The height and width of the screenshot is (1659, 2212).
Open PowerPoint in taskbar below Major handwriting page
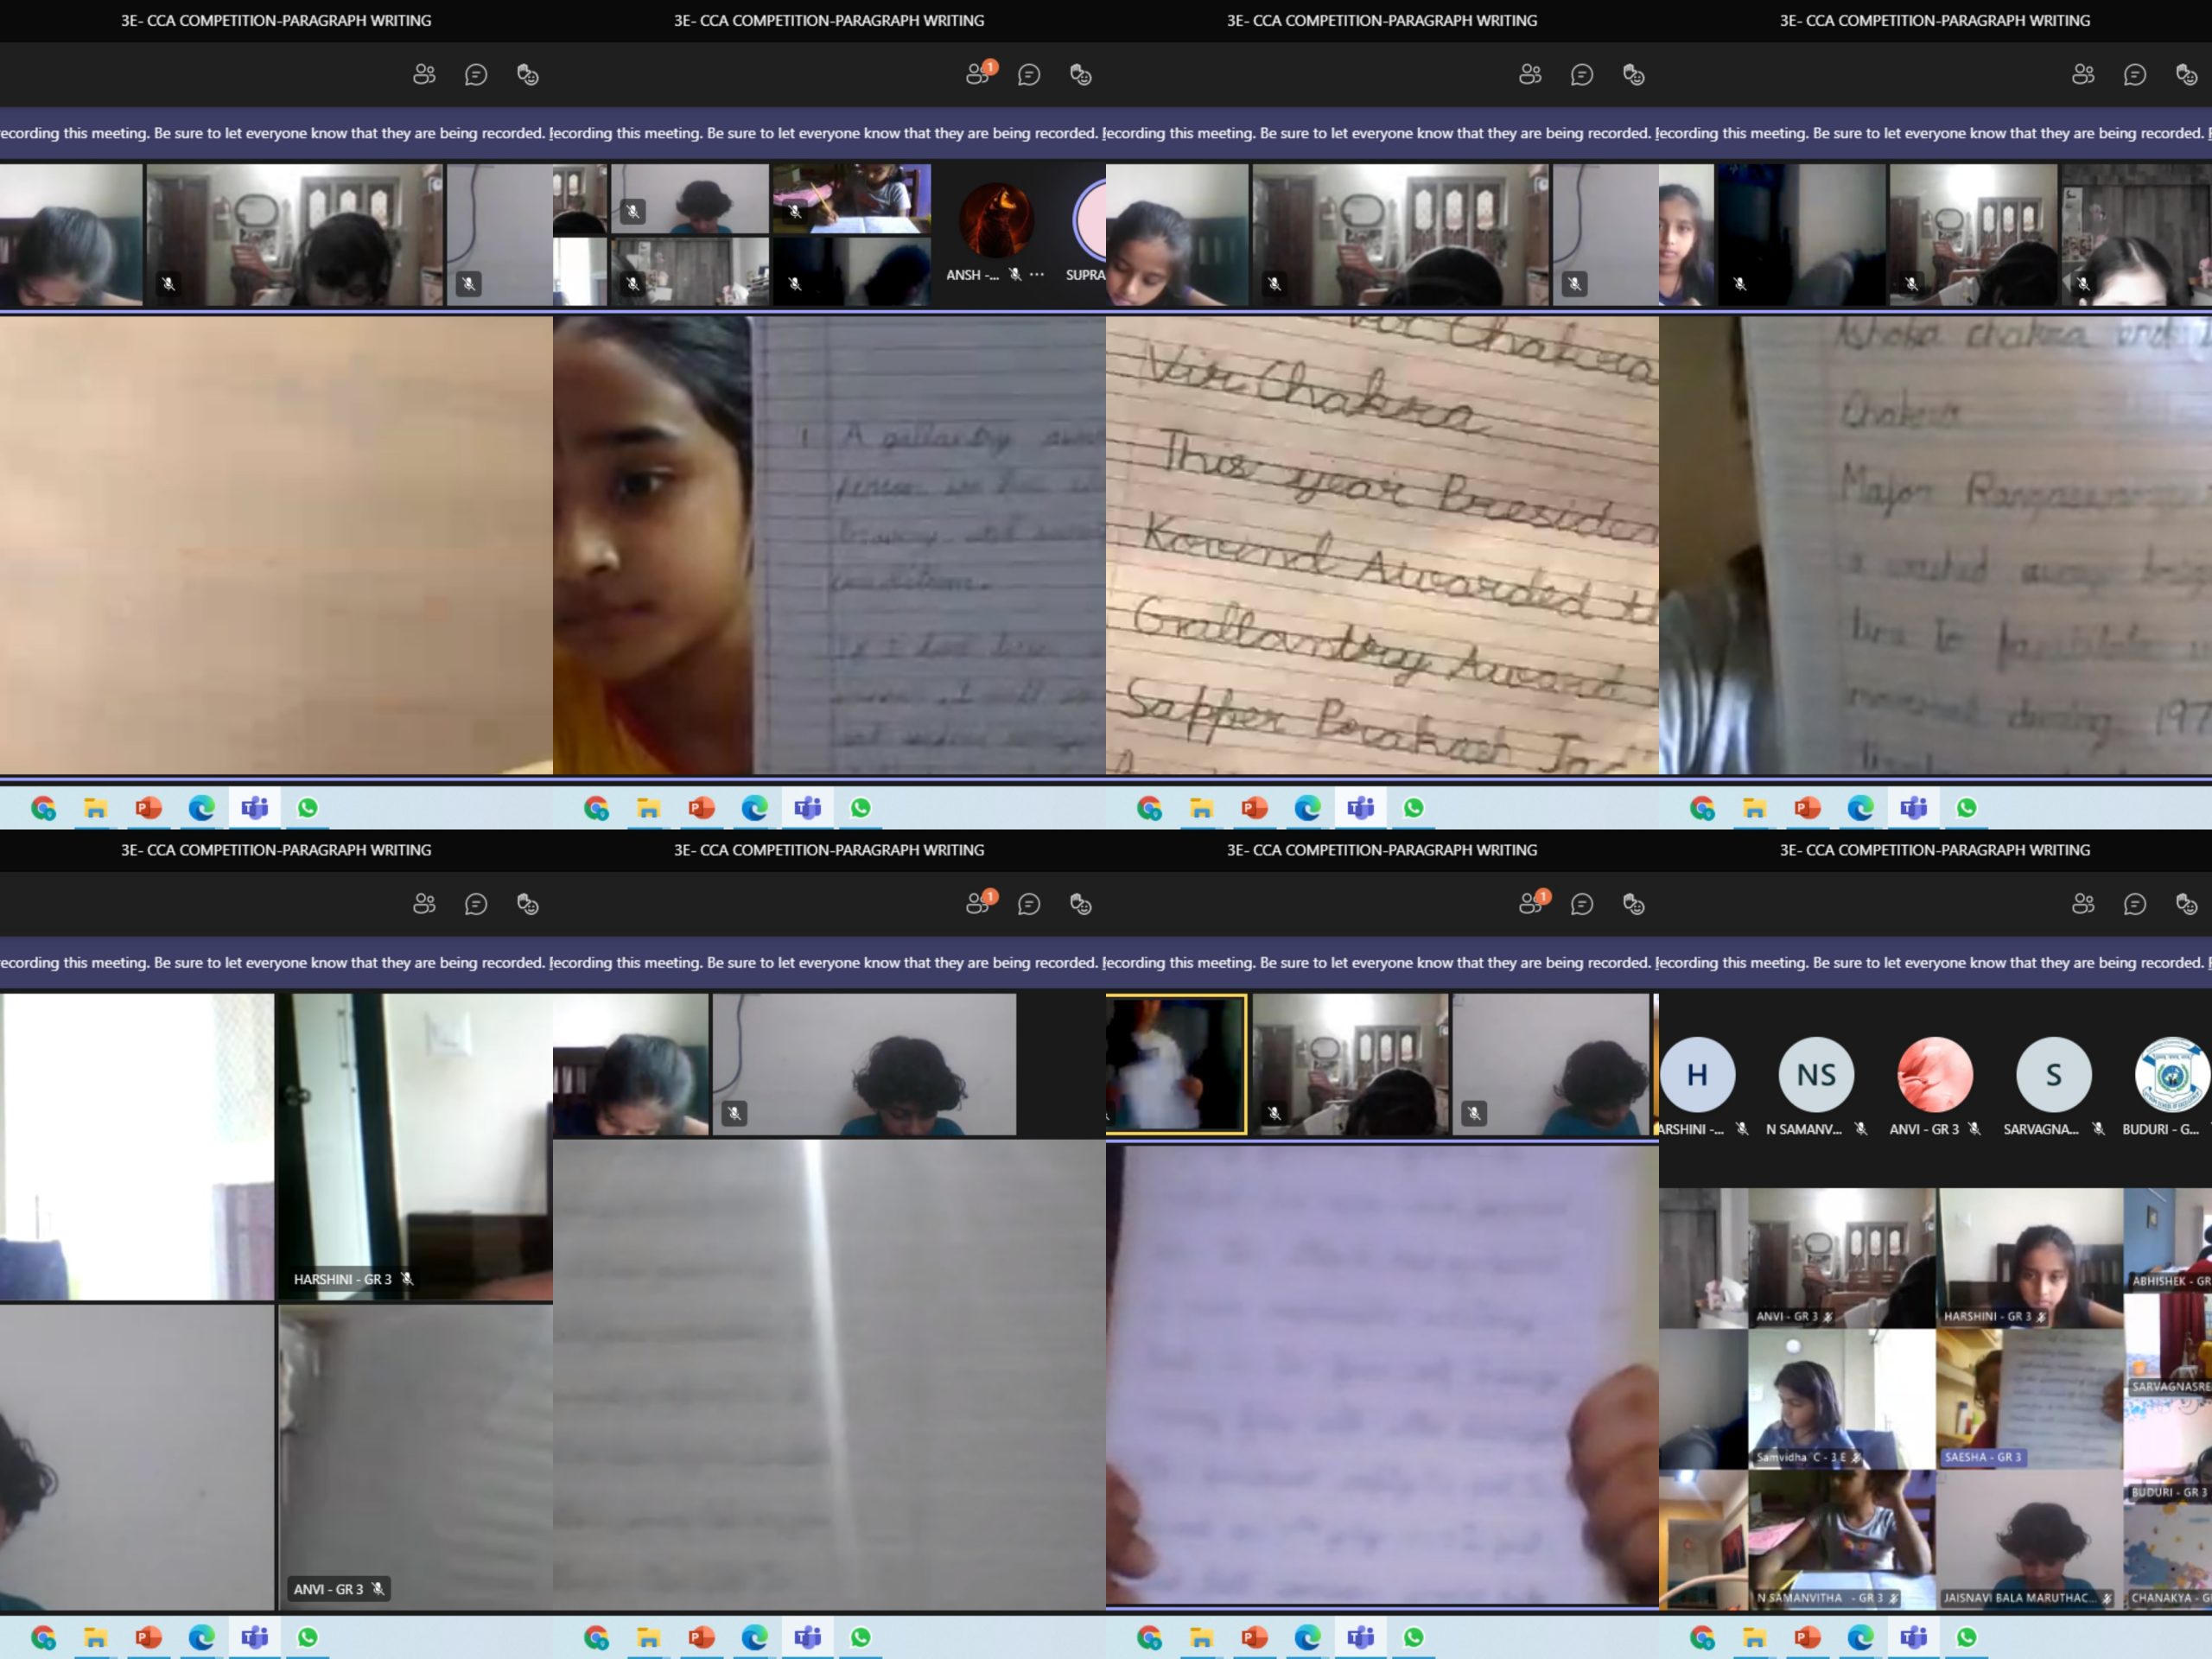click(1807, 808)
